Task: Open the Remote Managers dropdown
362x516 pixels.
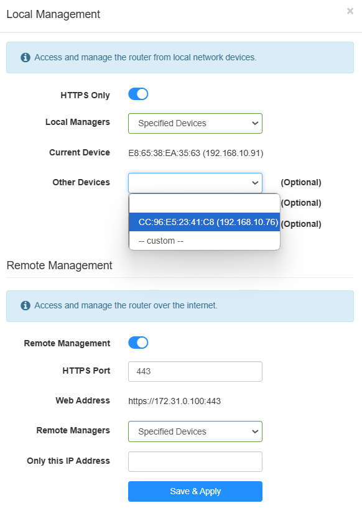Action: tap(195, 431)
